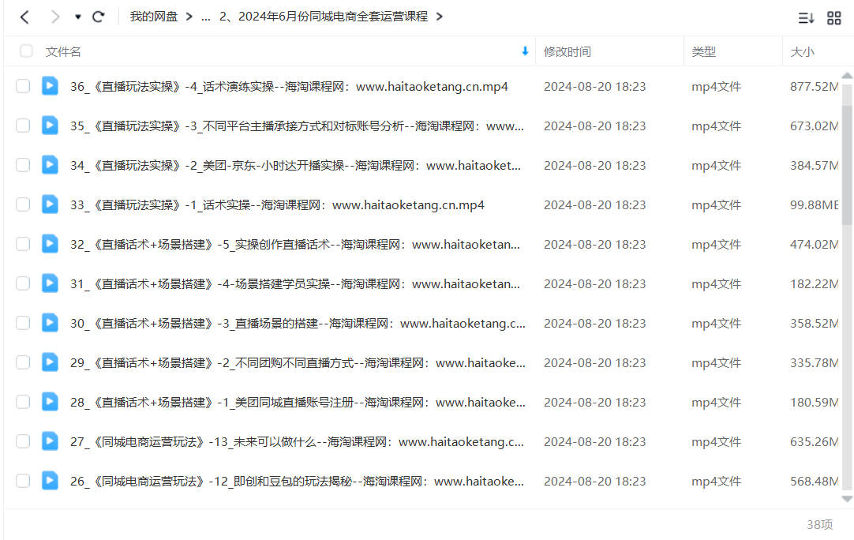Image resolution: width=854 pixels, height=540 pixels.
Task: Click the video icon of file 30
Action: pyautogui.click(x=50, y=323)
